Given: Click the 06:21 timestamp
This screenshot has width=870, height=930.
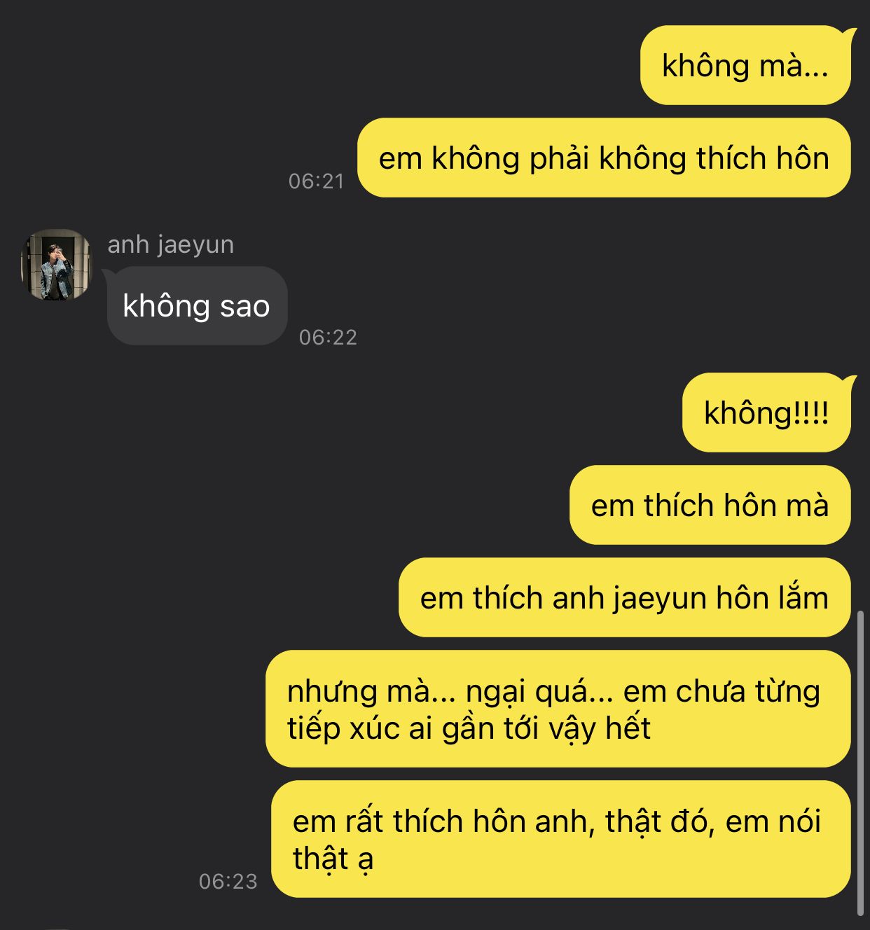Looking at the screenshot, I should pos(317,181).
